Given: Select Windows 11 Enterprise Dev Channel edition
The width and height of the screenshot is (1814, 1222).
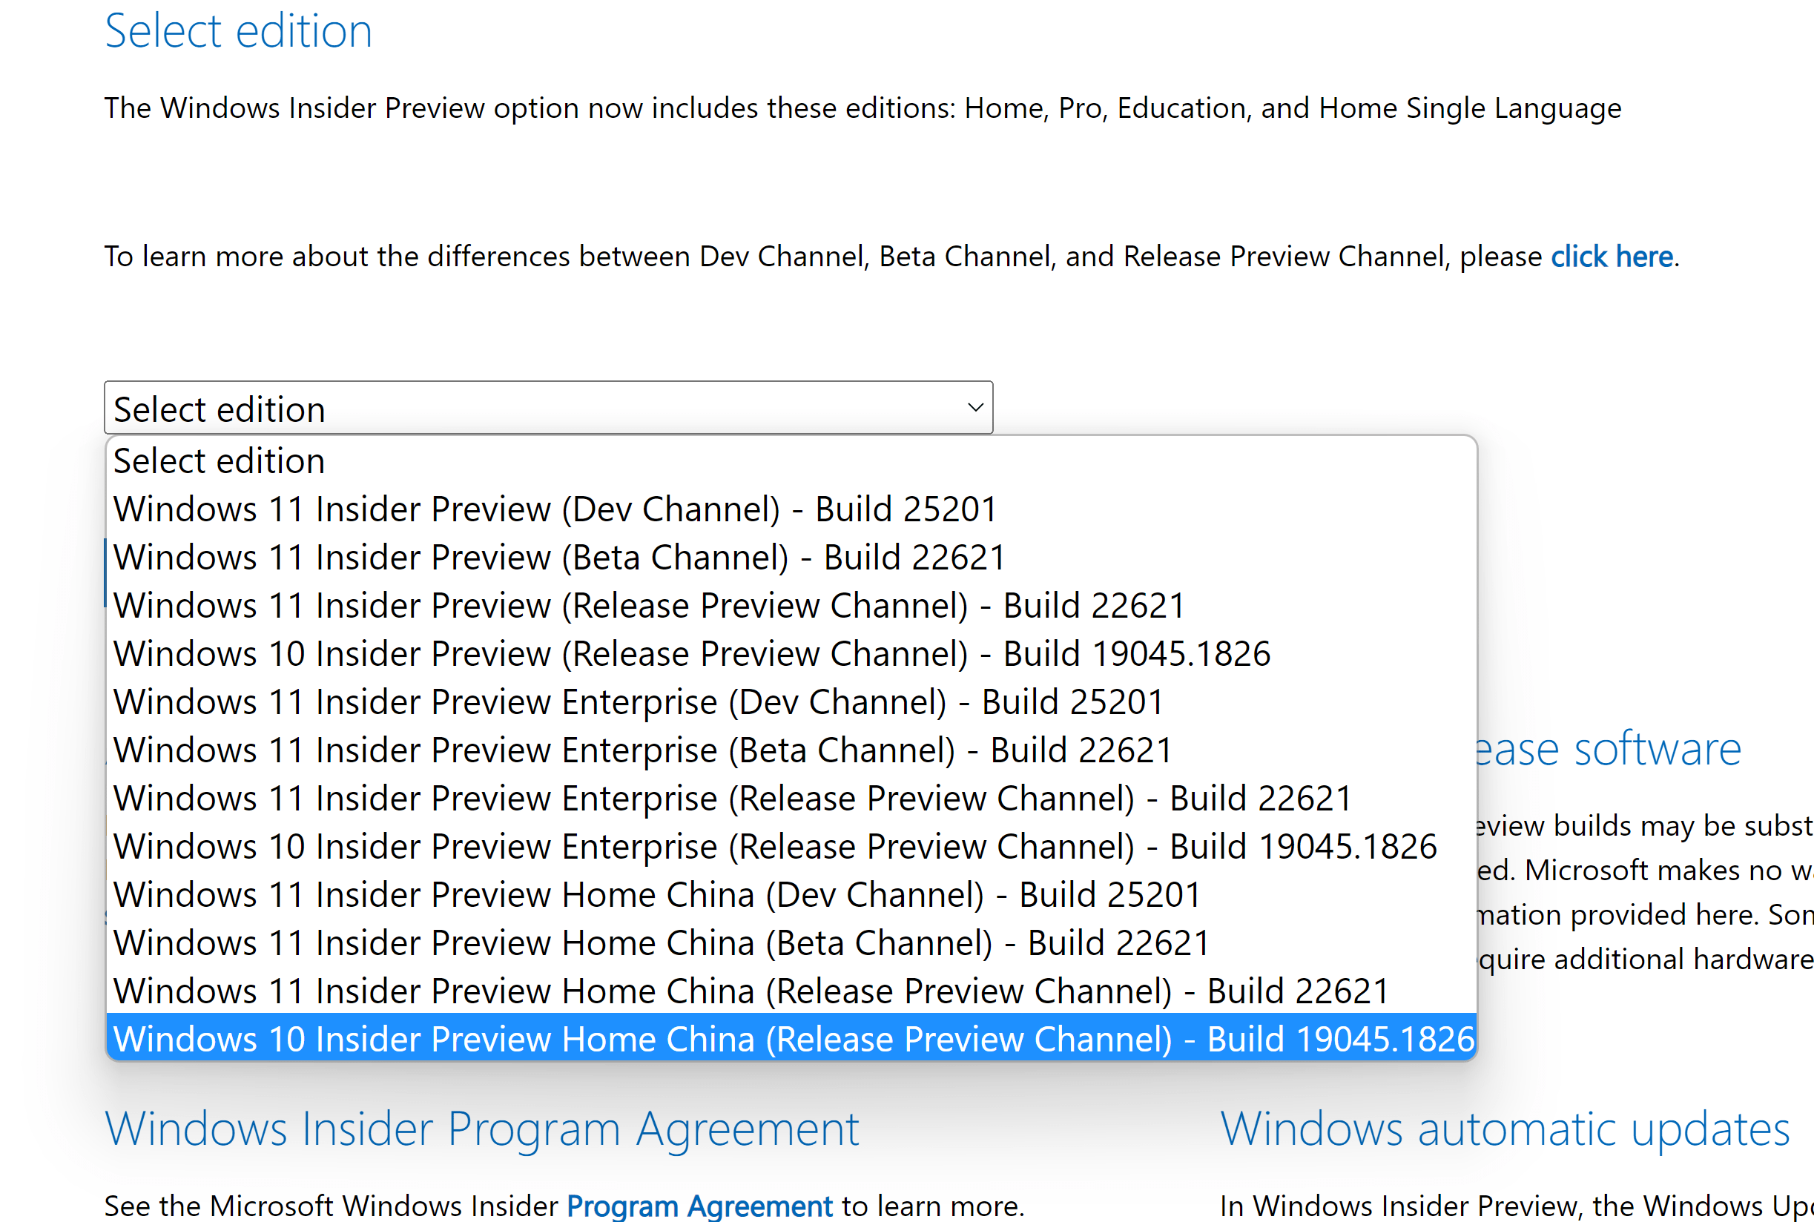Looking at the screenshot, I should click(x=639, y=701).
